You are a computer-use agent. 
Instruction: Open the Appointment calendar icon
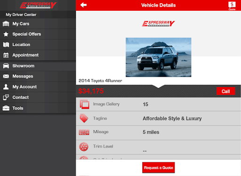pyautogui.click(x=6, y=55)
